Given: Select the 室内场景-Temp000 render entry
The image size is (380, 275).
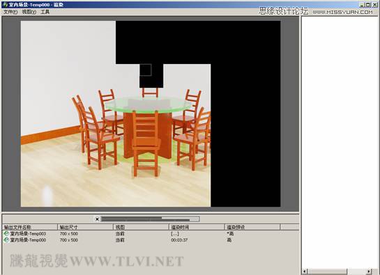Looking at the screenshot, I should point(28,240).
